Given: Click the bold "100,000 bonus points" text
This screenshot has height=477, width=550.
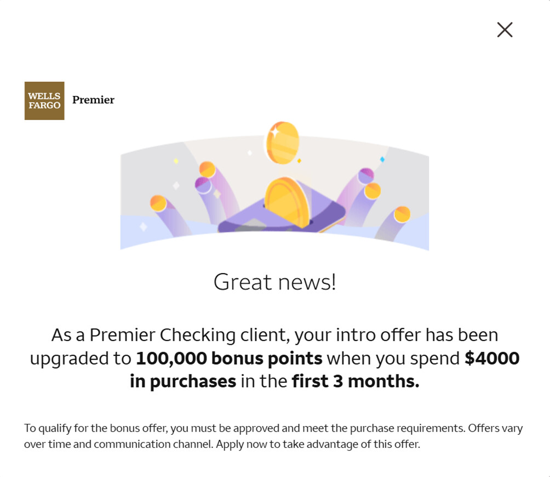Looking at the screenshot, I should (x=229, y=358).
